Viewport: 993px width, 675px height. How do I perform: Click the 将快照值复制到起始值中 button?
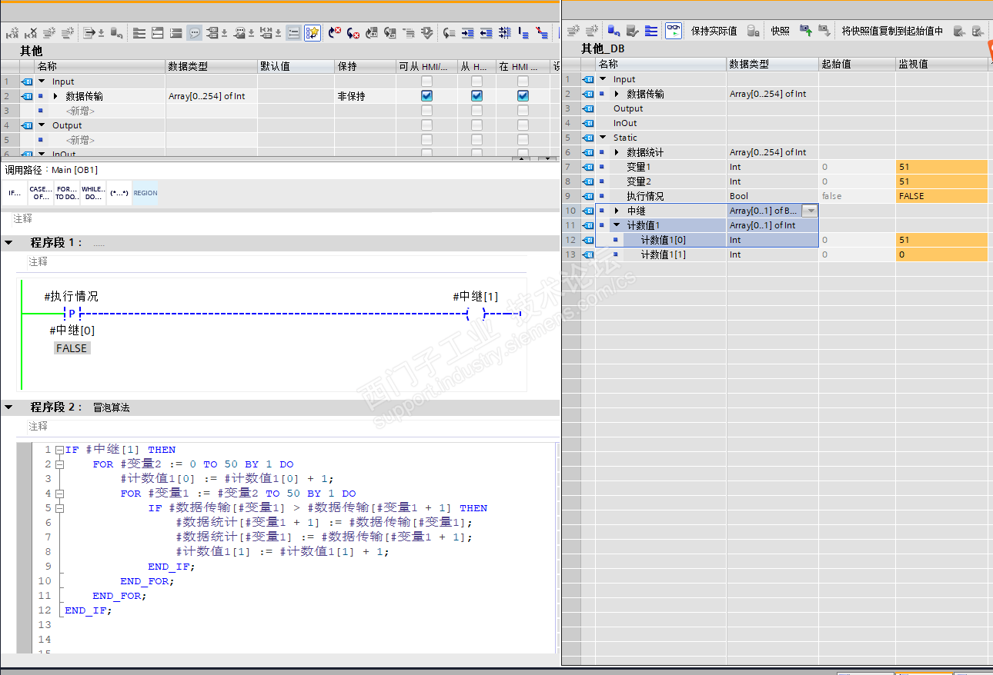coord(891,31)
